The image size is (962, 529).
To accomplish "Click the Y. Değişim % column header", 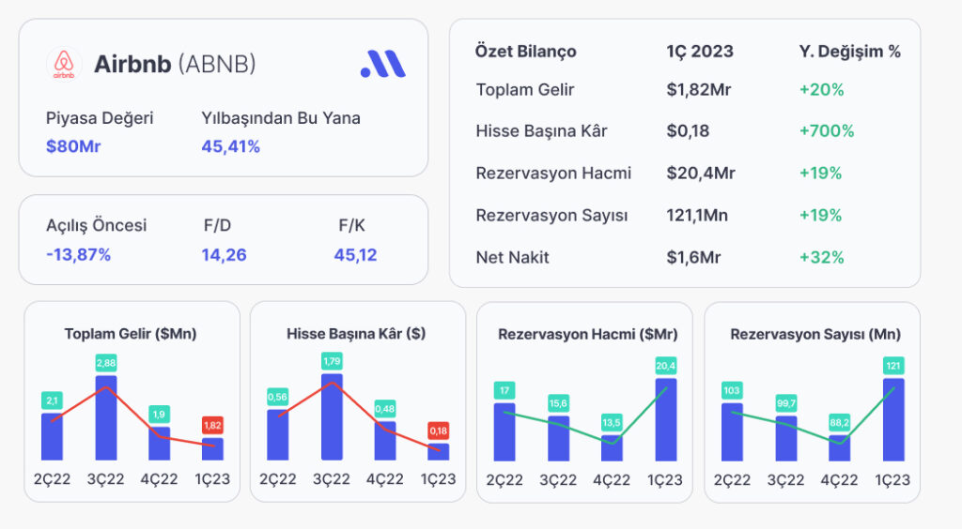I will tap(849, 52).
